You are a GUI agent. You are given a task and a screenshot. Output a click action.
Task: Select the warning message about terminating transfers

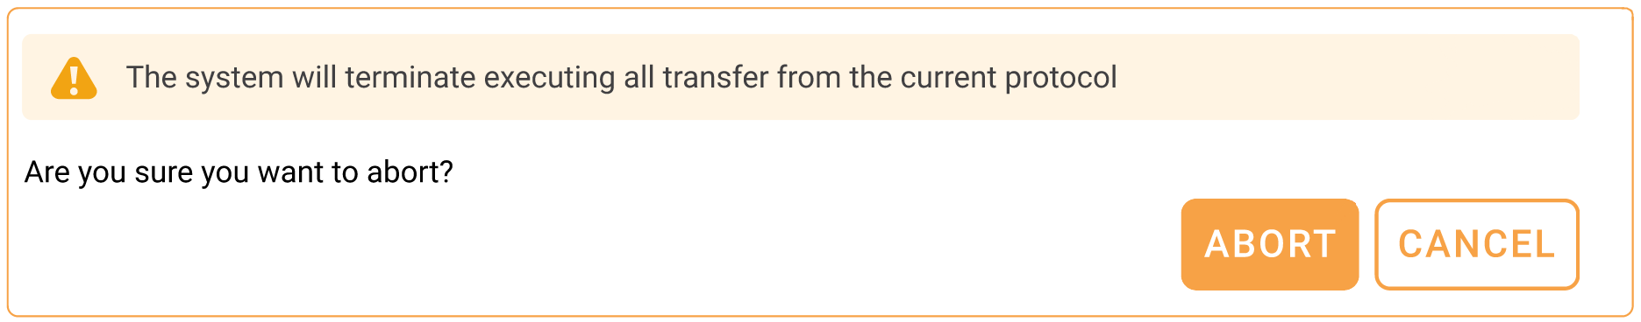tap(621, 78)
